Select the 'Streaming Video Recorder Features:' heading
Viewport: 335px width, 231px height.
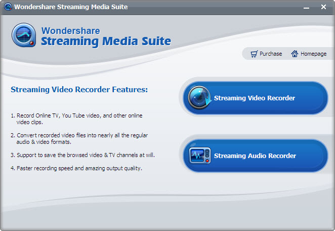click(79, 89)
